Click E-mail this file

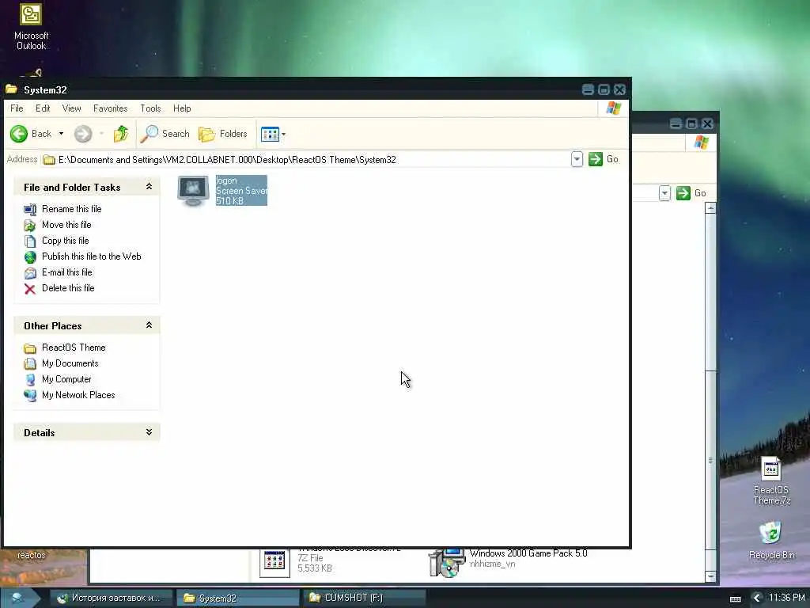[x=66, y=272]
